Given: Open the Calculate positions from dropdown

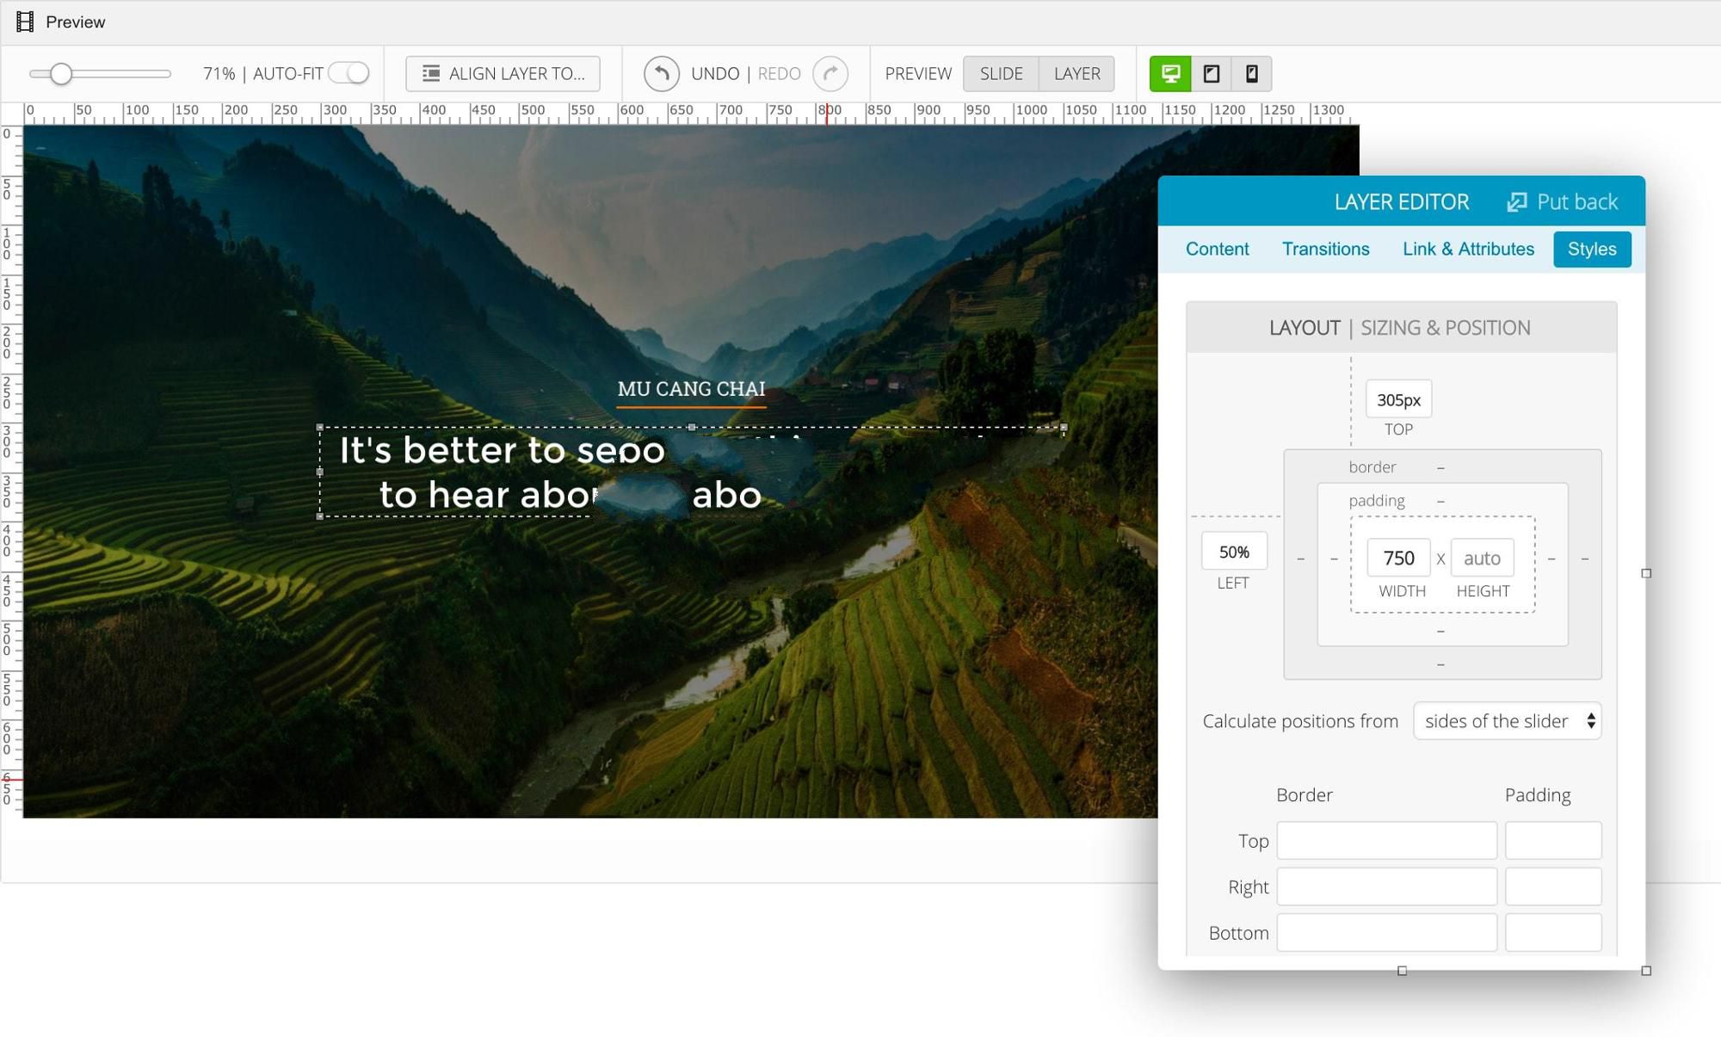Looking at the screenshot, I should pos(1507,721).
